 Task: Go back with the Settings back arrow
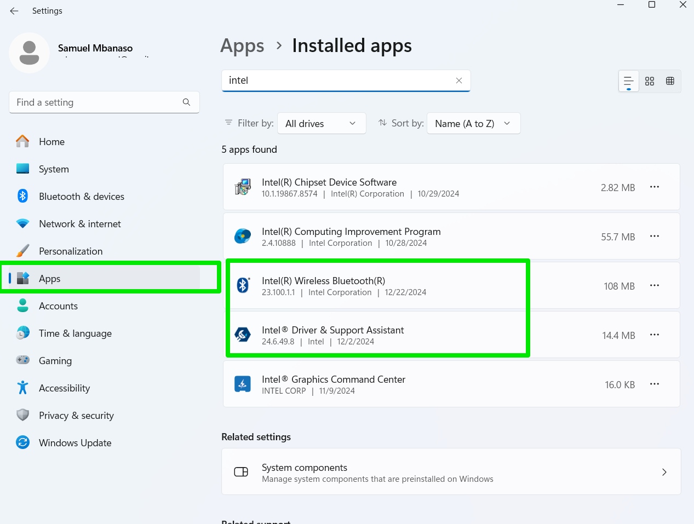coord(14,11)
